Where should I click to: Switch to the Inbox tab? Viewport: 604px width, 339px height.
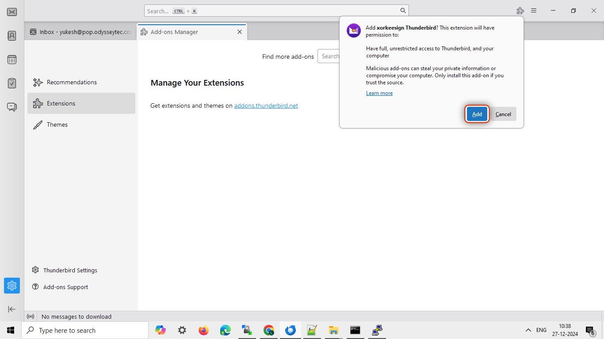(x=80, y=32)
